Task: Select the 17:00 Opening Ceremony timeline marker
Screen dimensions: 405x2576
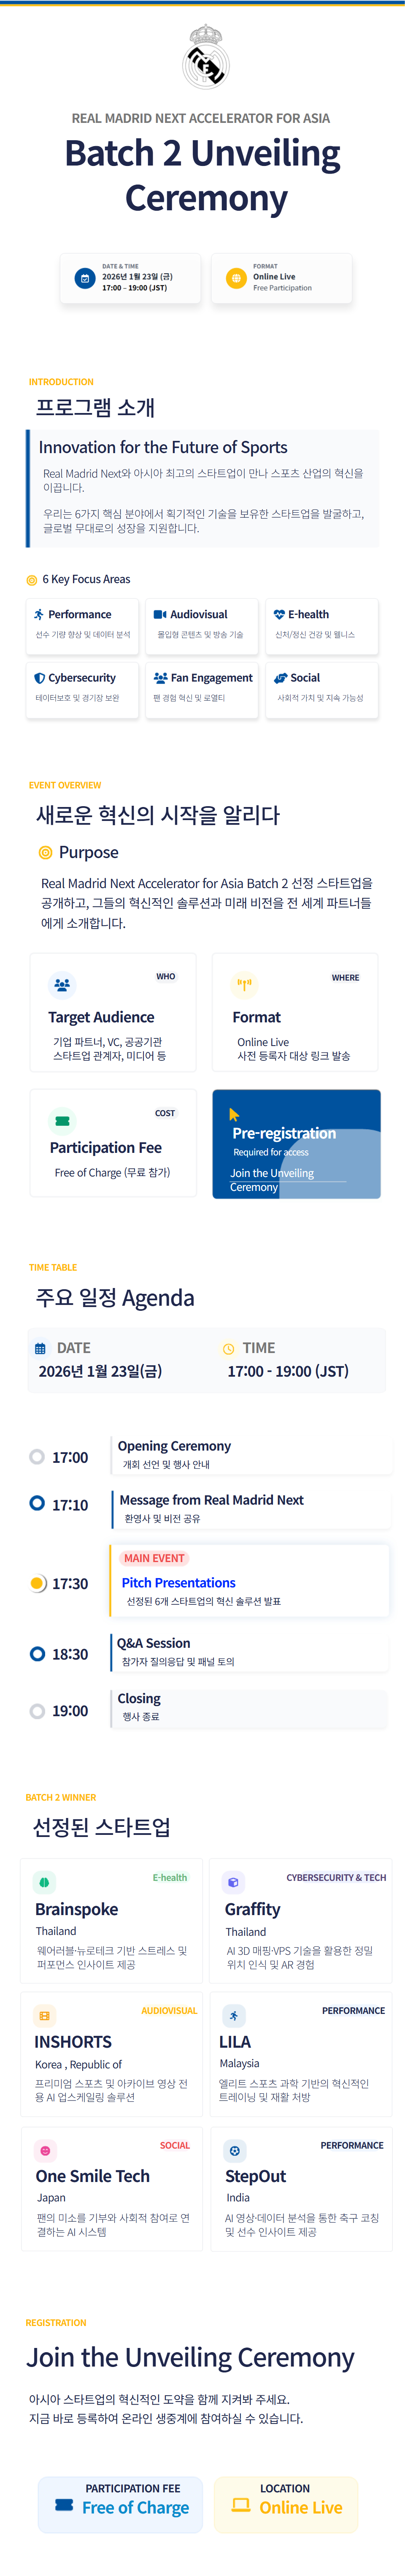Action: (x=37, y=1457)
